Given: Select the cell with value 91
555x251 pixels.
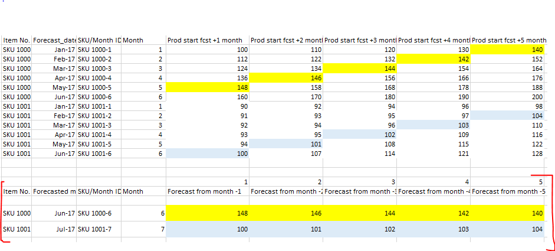Looking at the screenshot, I should click(208, 116).
